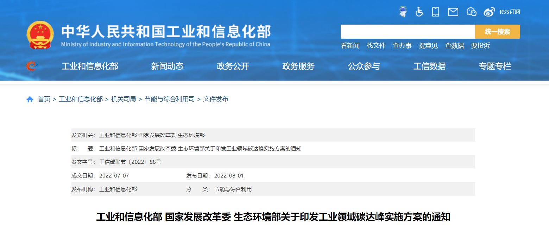Click the envelope mail icon

coord(453,12)
